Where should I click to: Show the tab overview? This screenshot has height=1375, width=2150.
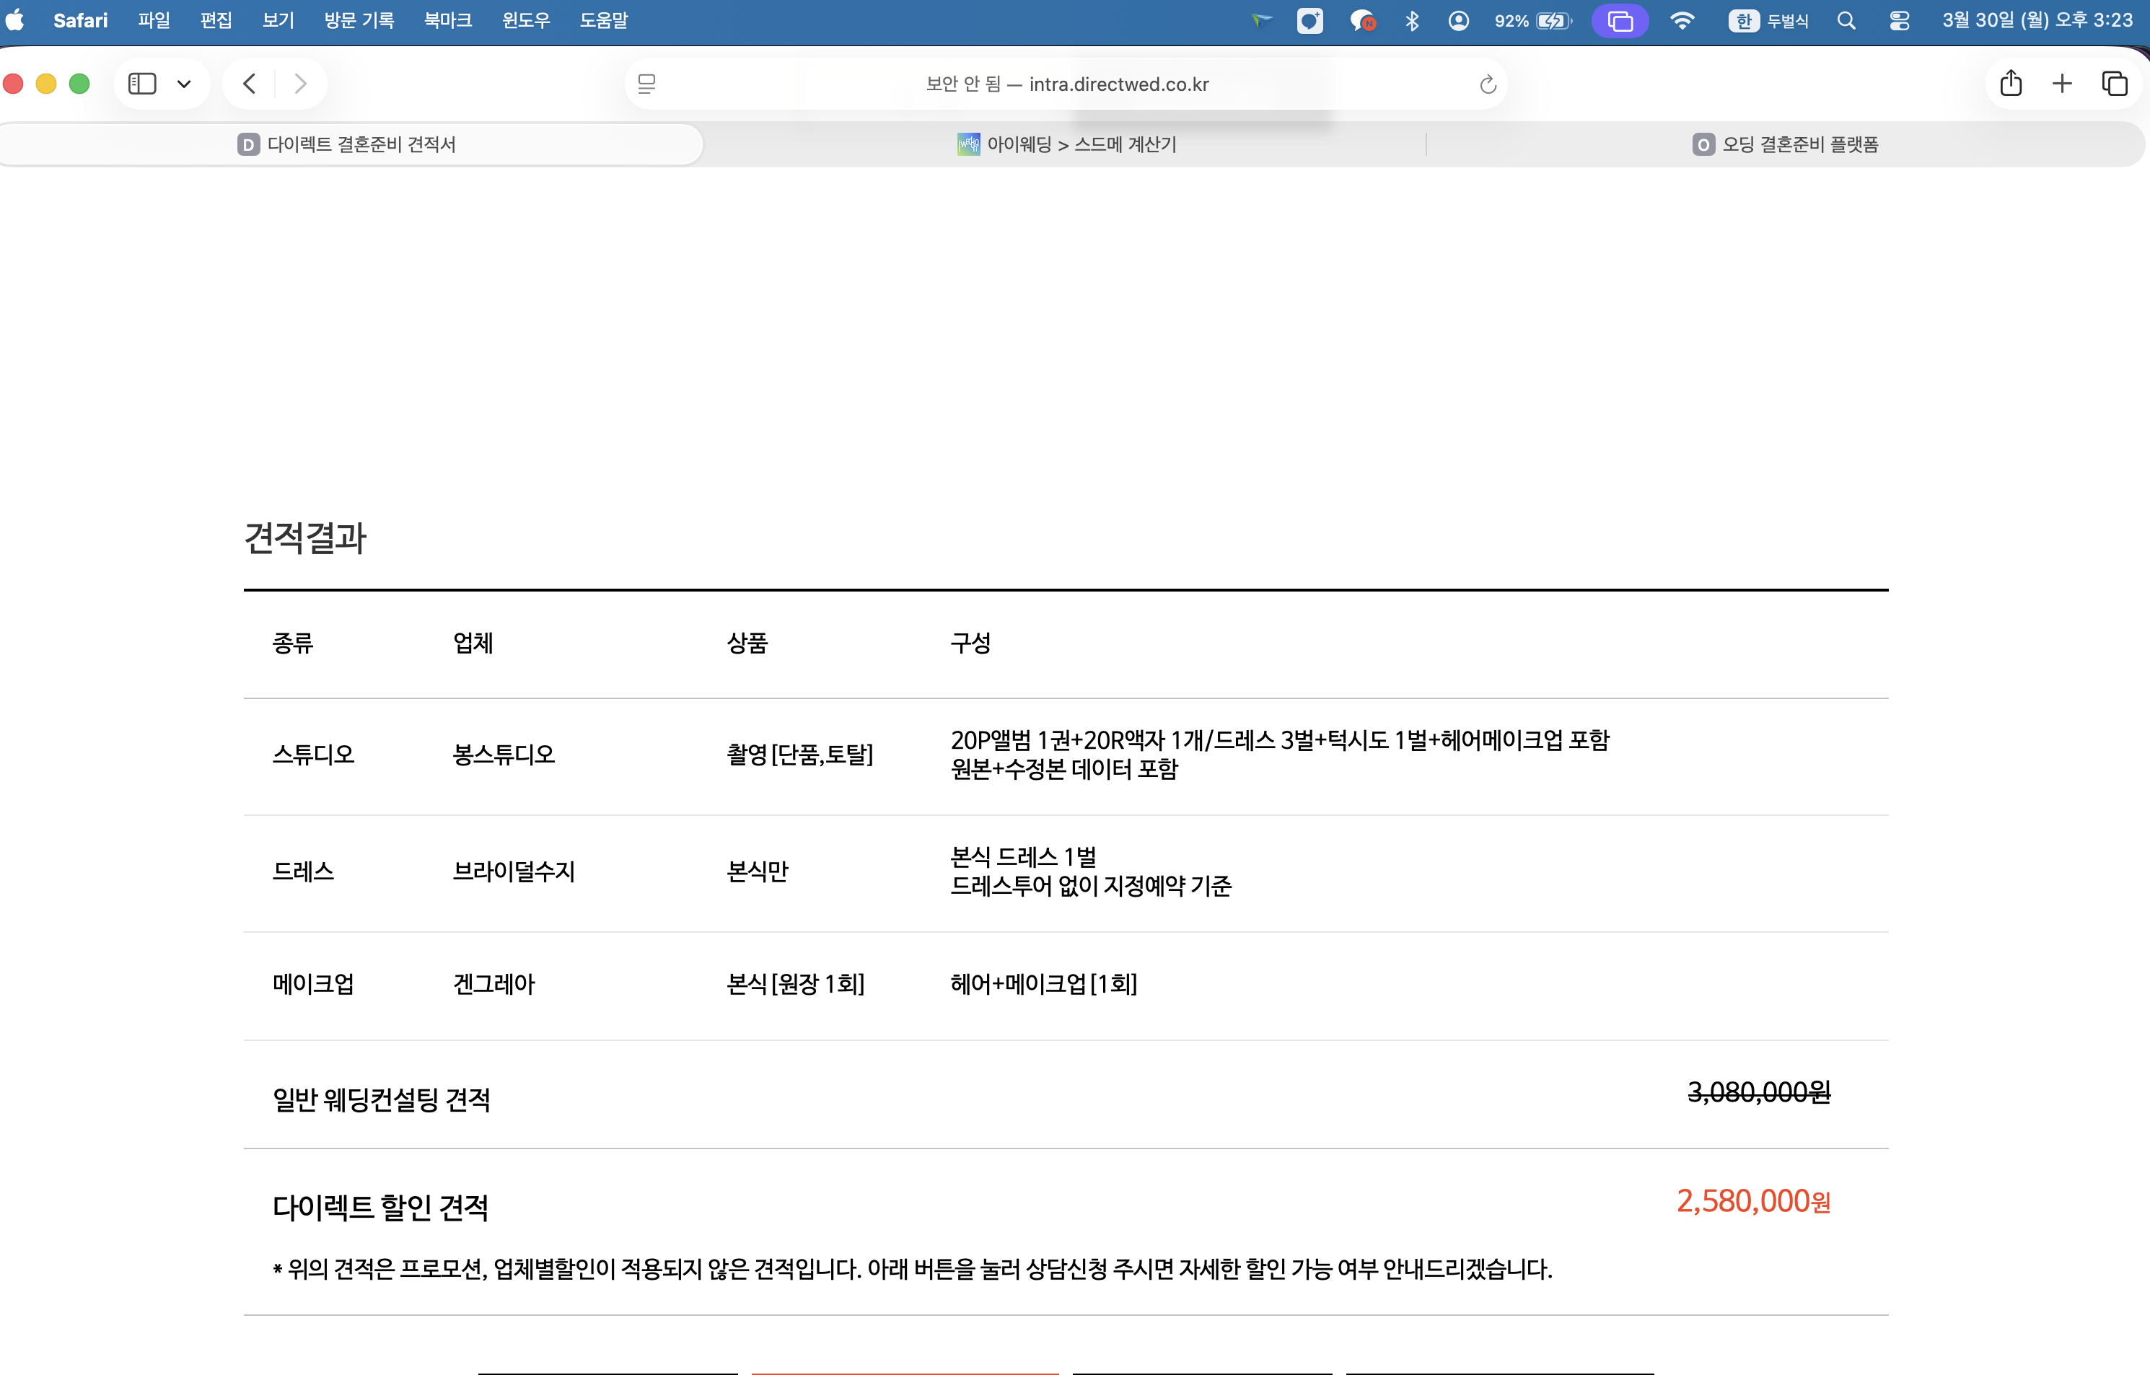pos(2114,83)
